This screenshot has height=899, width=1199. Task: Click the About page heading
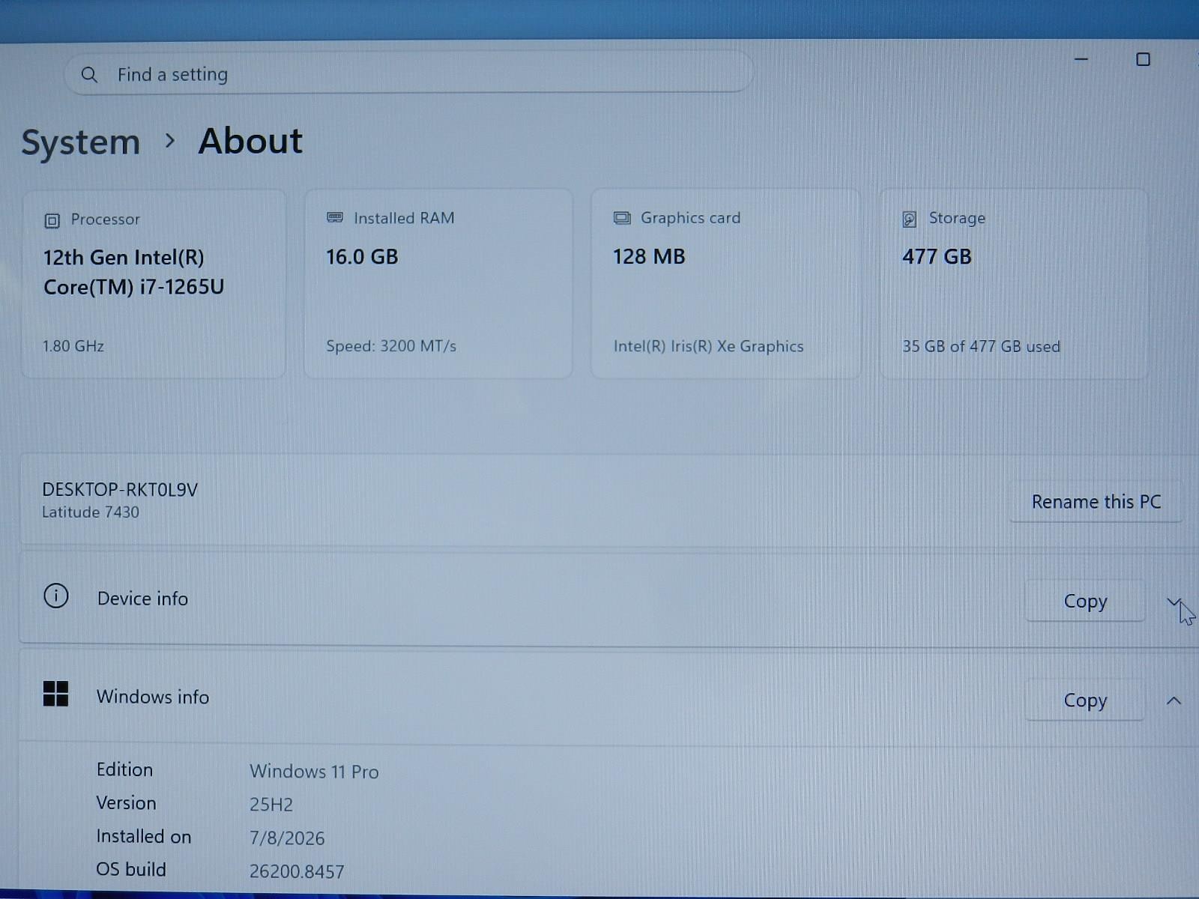coord(250,141)
